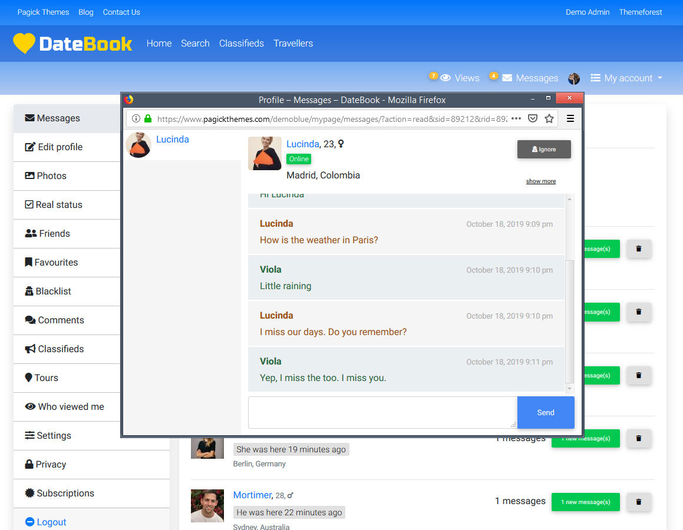Open Subscriptions in the sidebar
The image size is (683, 530).
(91, 493)
